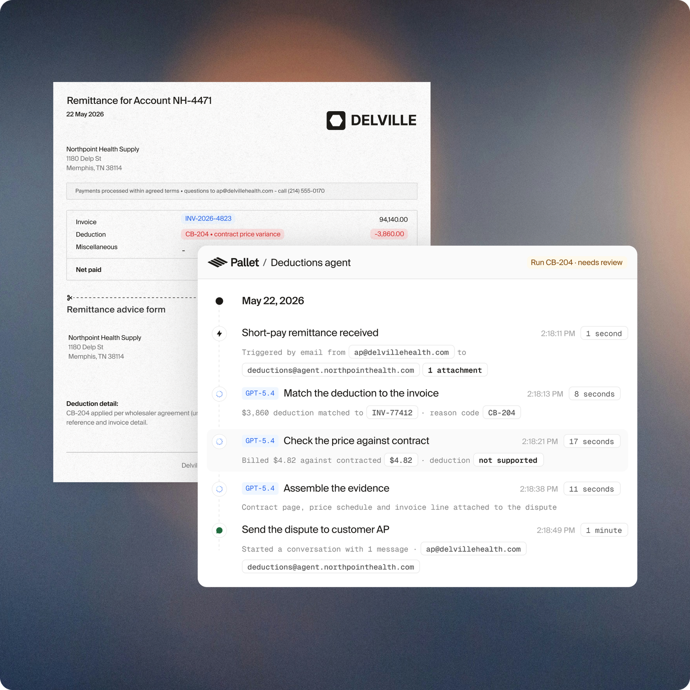Click the 2:18:11 PM timestamp
Viewport: 690px width, 690px height.
point(558,333)
